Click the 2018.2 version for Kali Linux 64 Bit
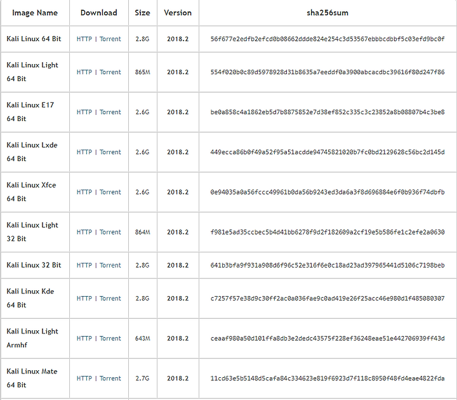 (x=178, y=39)
